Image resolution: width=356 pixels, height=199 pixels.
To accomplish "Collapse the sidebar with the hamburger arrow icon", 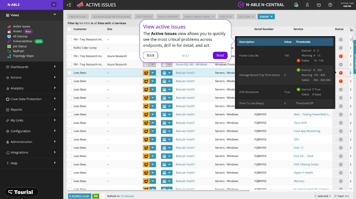I will pos(69,5).
